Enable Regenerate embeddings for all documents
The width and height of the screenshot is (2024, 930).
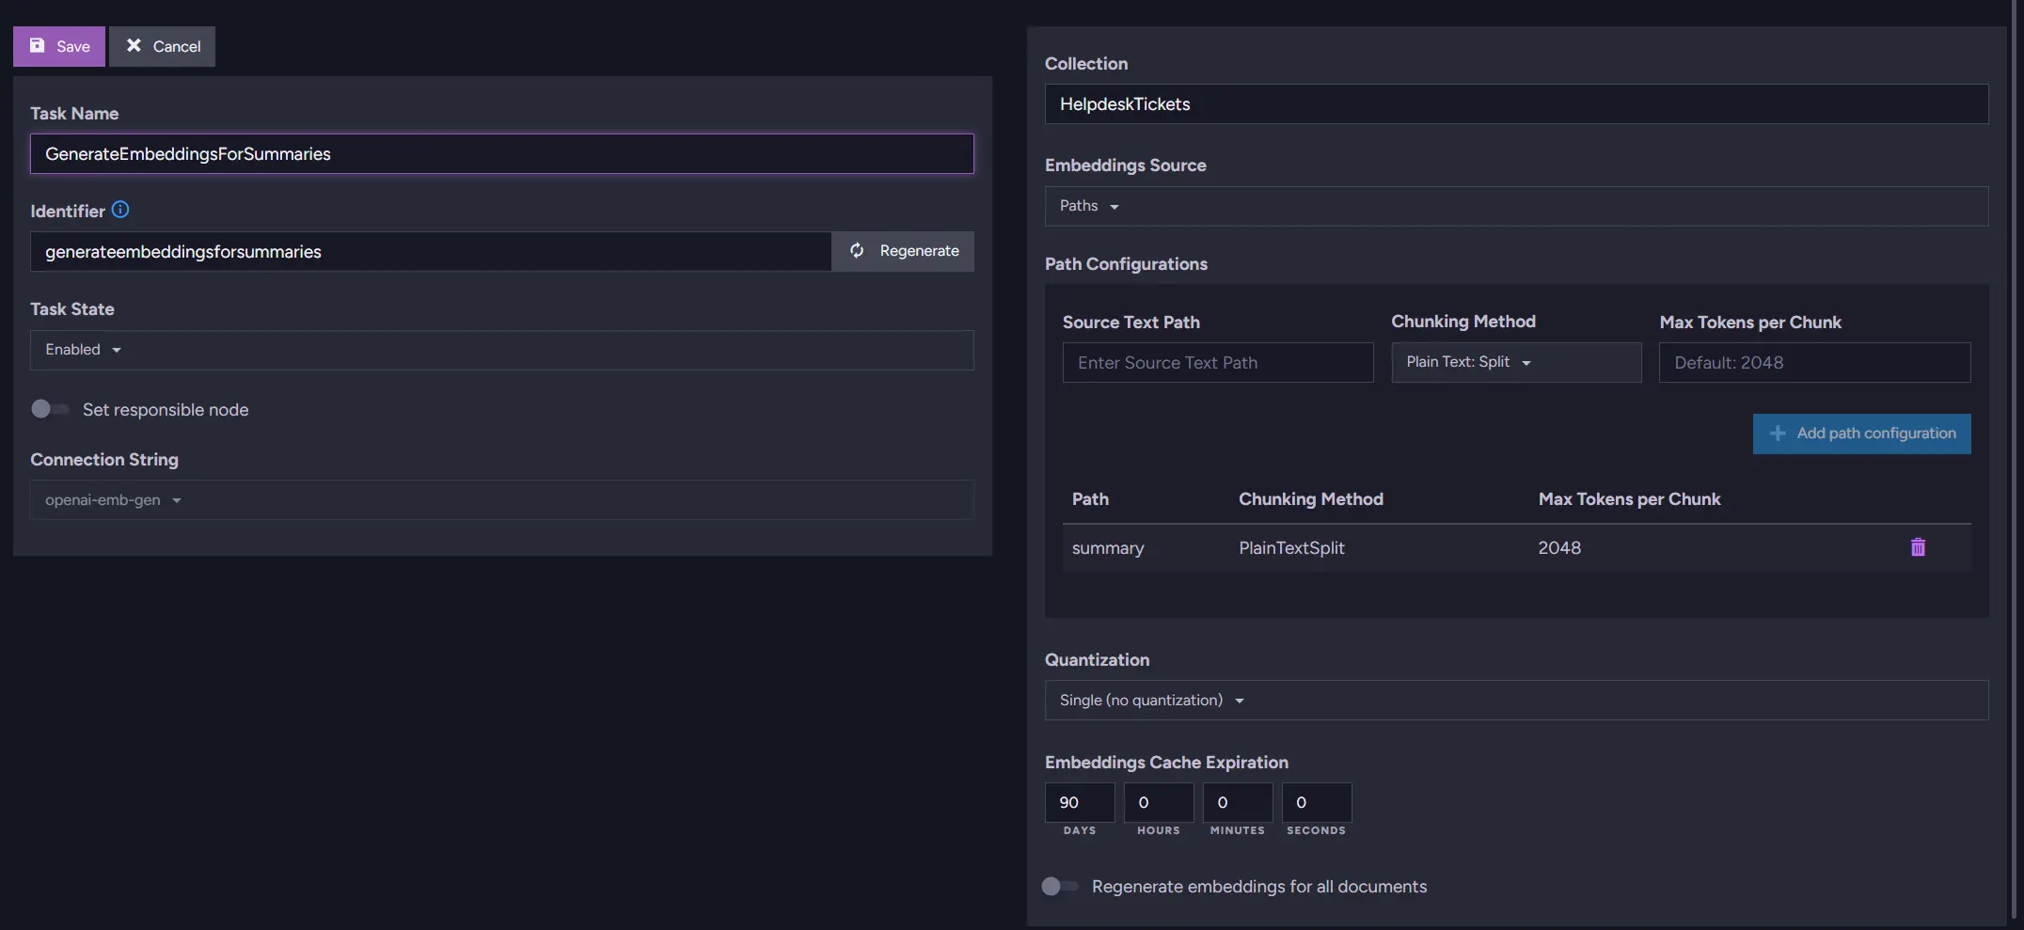click(x=1060, y=886)
